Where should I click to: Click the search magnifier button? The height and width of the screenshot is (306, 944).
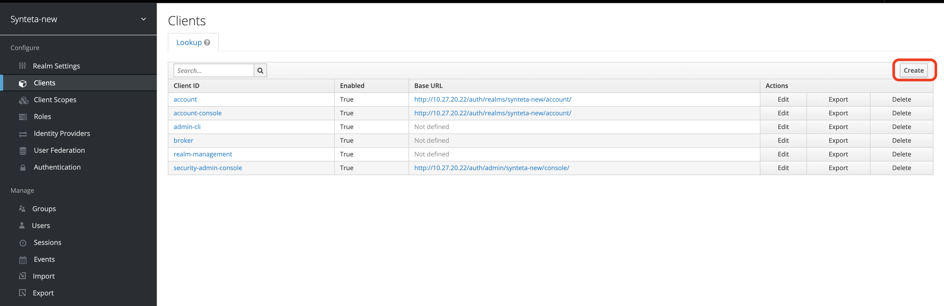[x=260, y=70]
